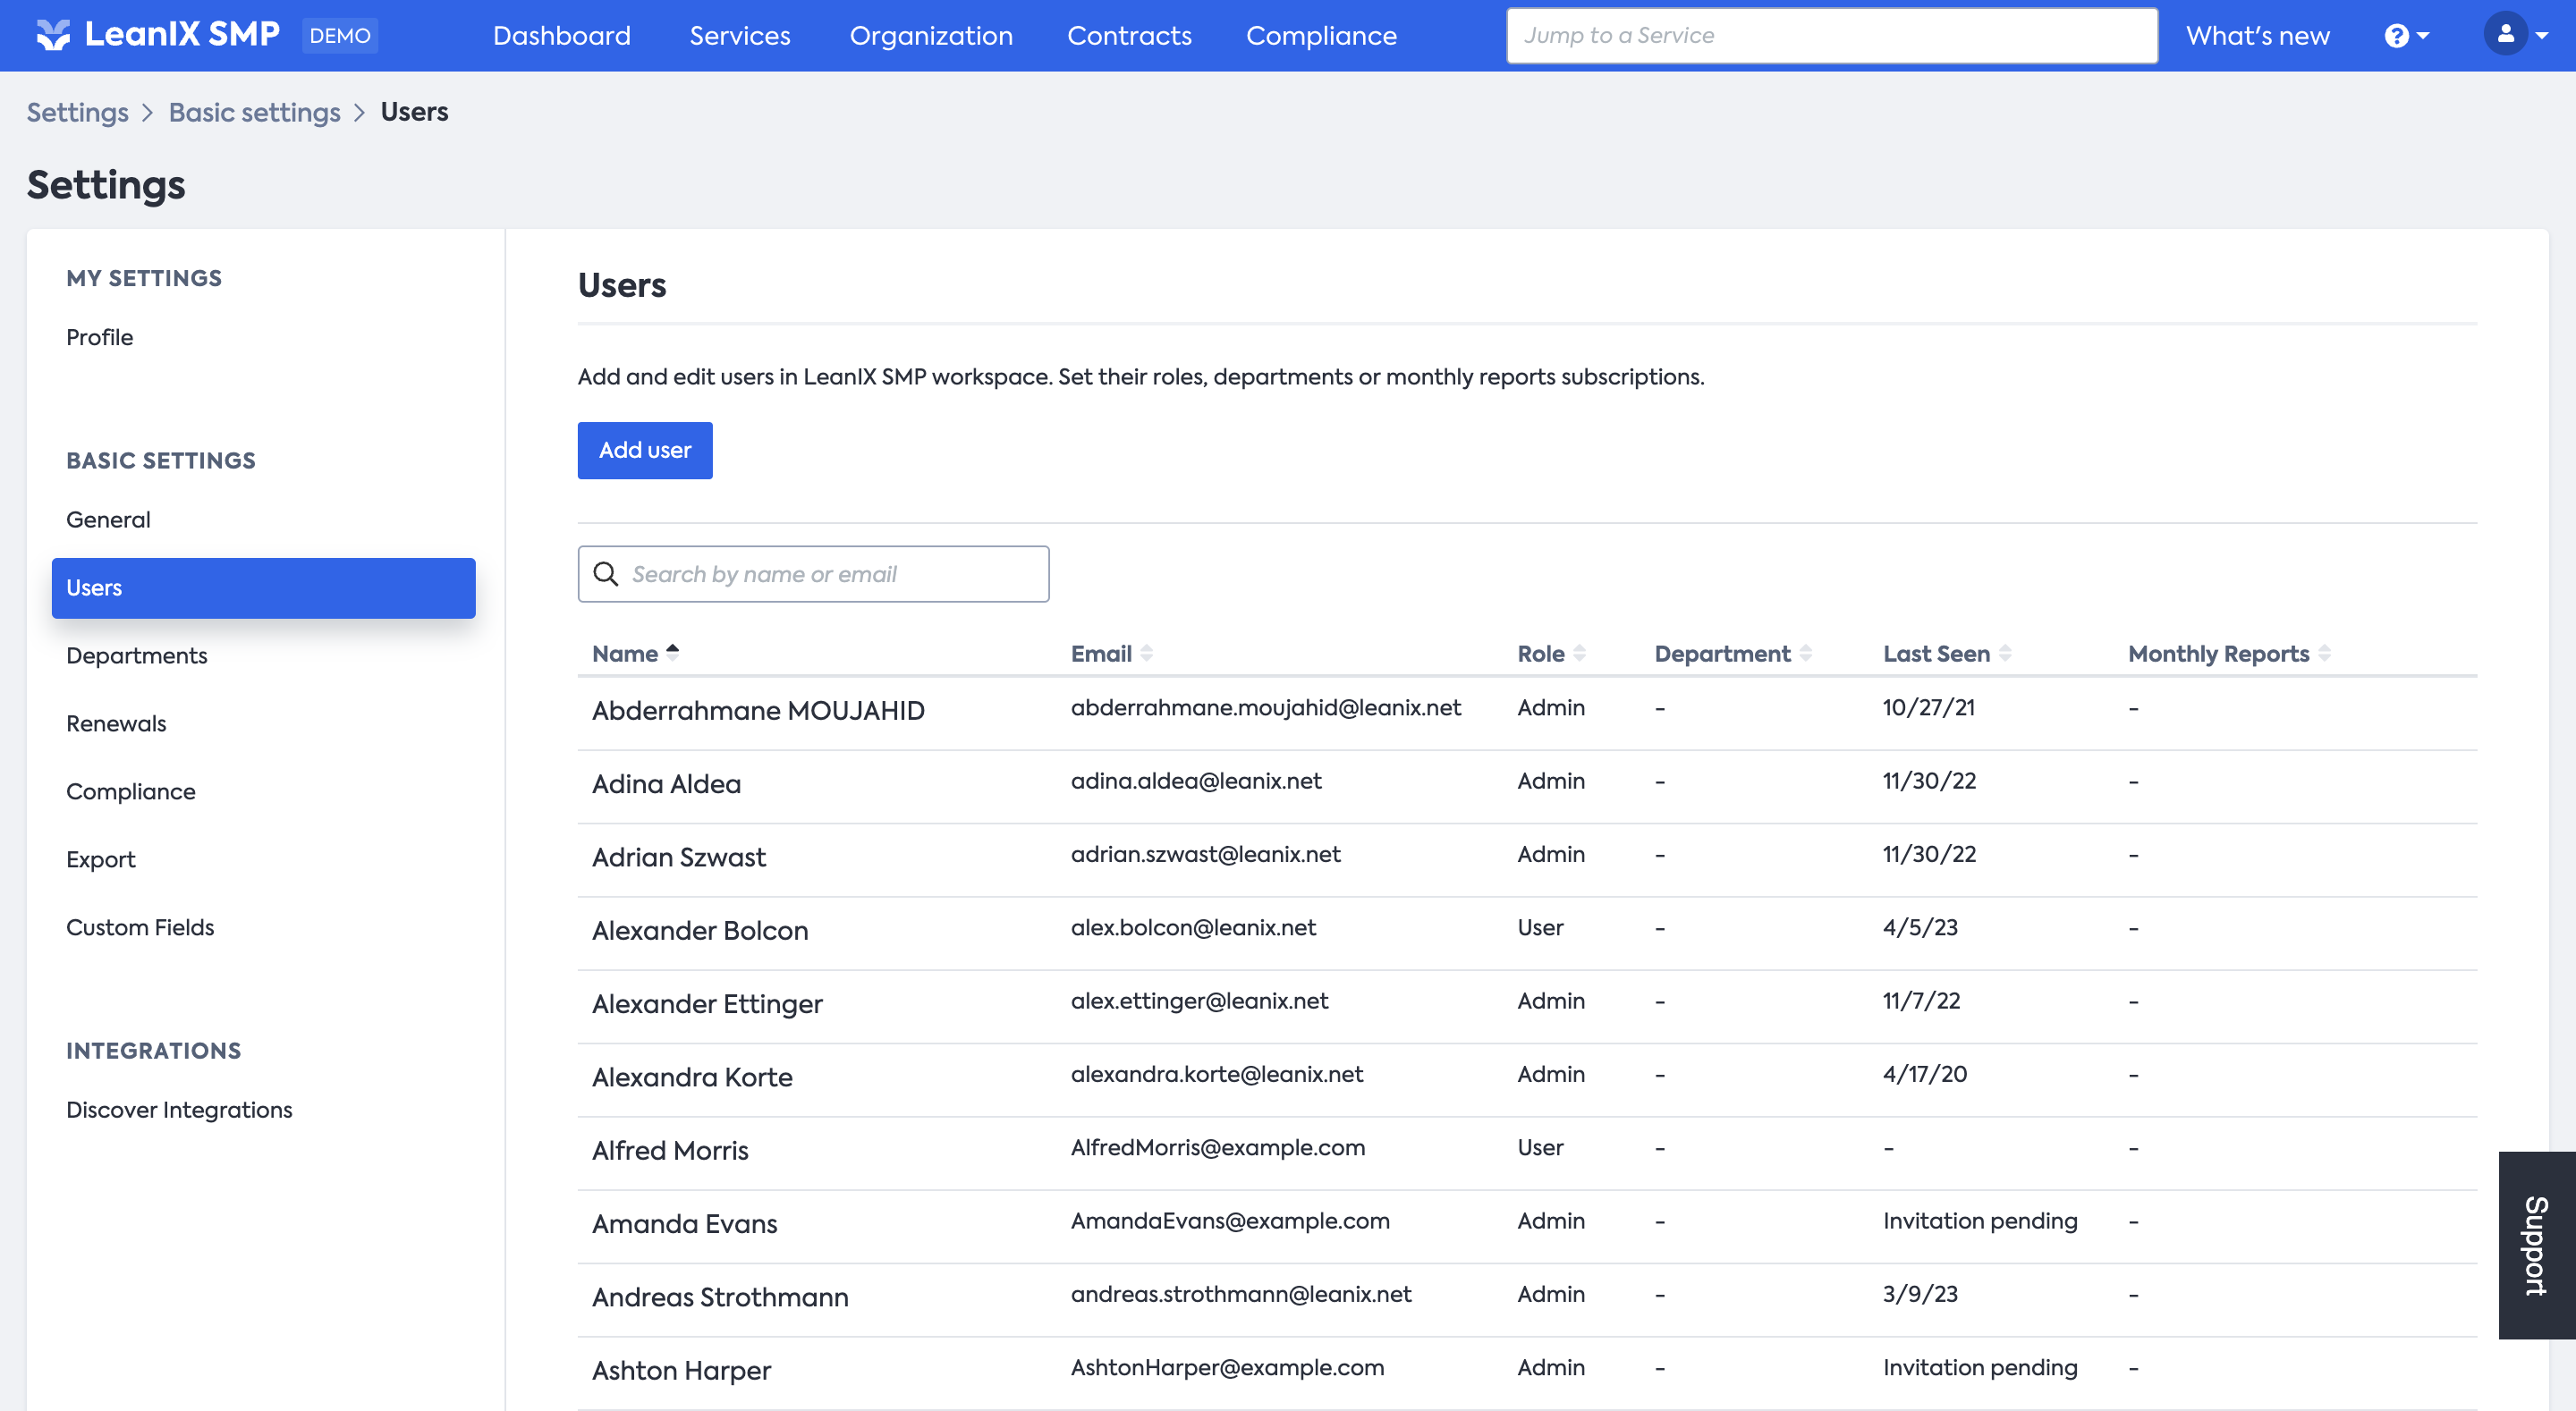Click the What's new link
Viewport: 2576px width, 1411px height.
click(2257, 36)
